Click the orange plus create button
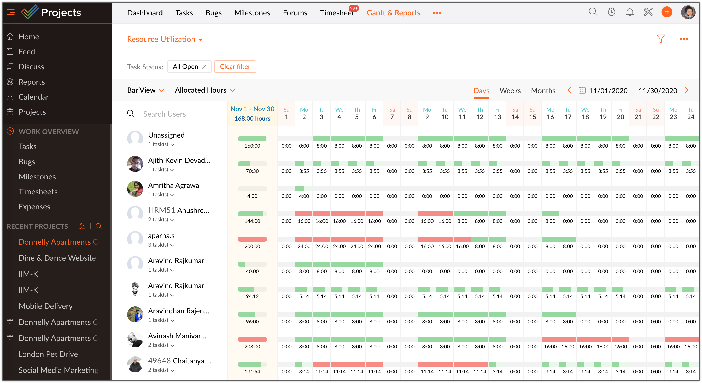Screen dimensions: 702x383 click(x=667, y=12)
